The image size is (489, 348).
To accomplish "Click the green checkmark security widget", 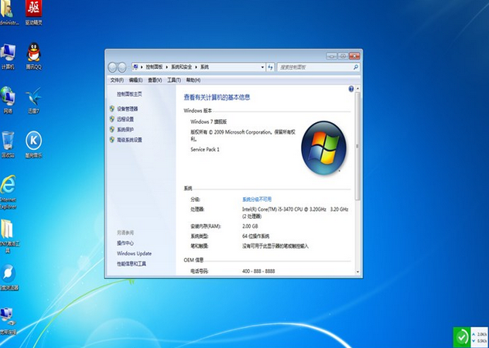I will (461, 336).
